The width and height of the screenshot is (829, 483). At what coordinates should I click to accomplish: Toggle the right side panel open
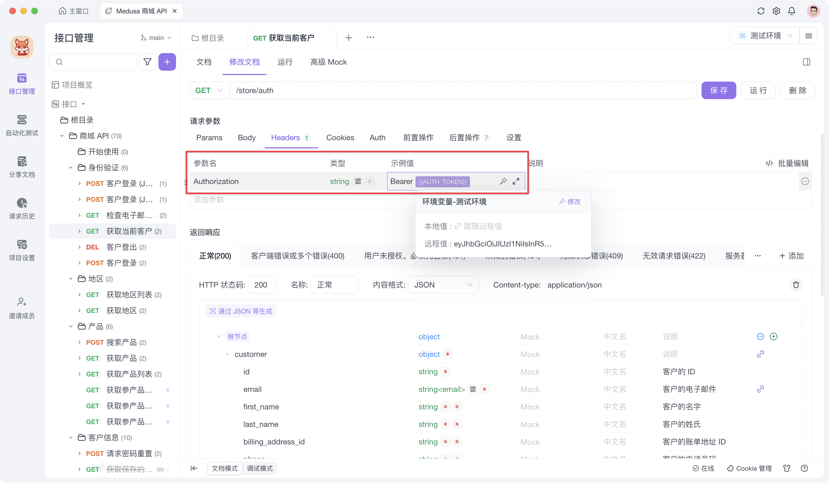(x=807, y=62)
